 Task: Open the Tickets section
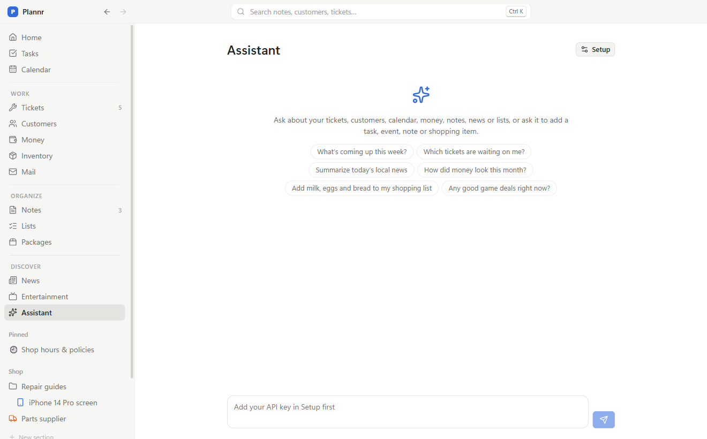[x=64, y=108]
